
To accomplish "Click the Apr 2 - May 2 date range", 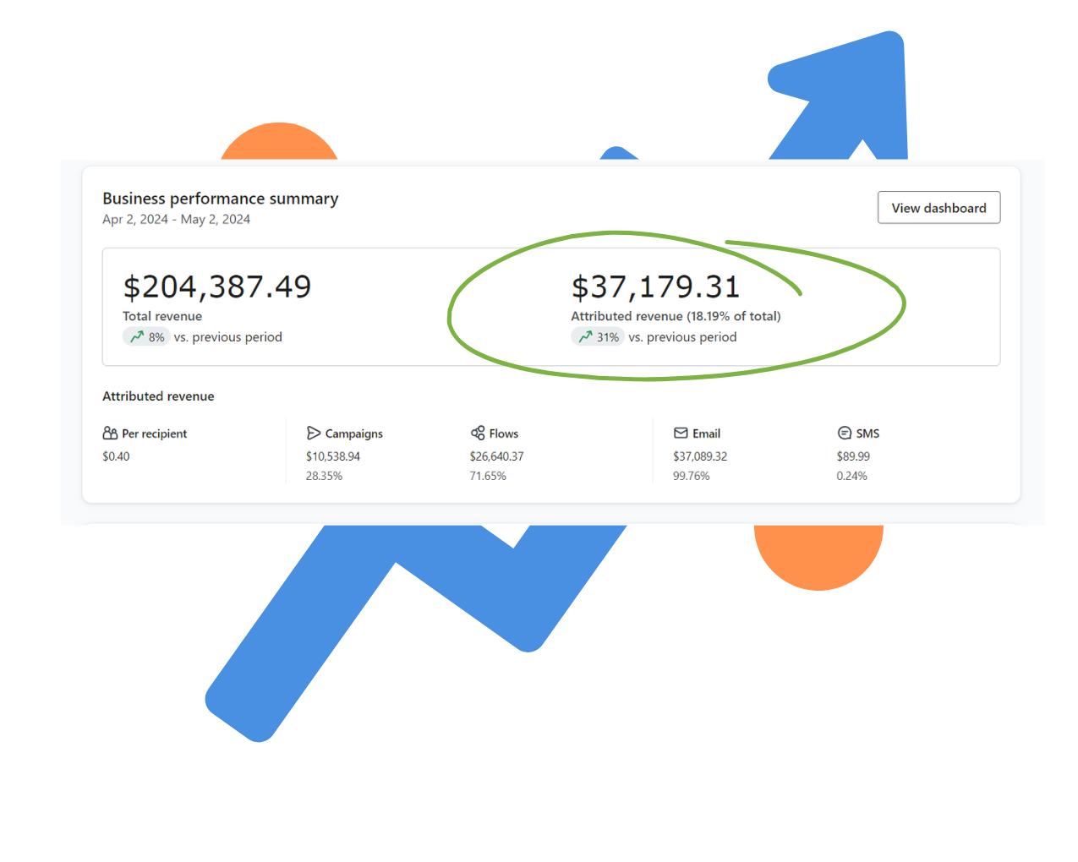I will [176, 220].
